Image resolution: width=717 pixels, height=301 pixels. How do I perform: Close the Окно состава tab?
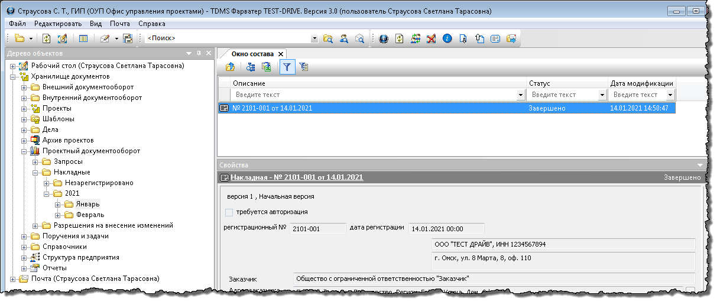point(281,54)
